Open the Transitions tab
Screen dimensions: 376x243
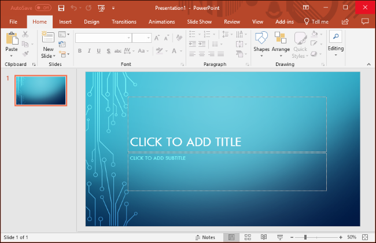[124, 21]
